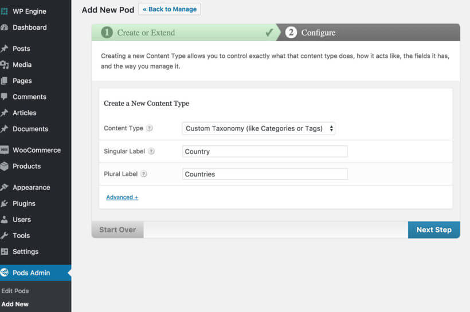Click Back to Manage button
This screenshot has width=470, height=312.
point(170,9)
